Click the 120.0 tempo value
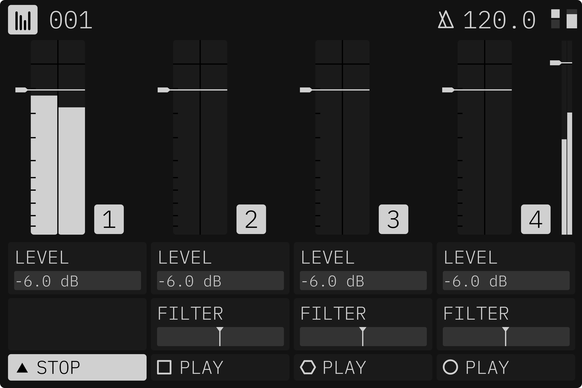Image resolution: width=582 pixels, height=388 pixels. pyautogui.click(x=499, y=20)
